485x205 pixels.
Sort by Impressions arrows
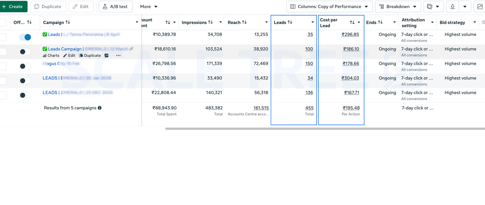point(210,22)
